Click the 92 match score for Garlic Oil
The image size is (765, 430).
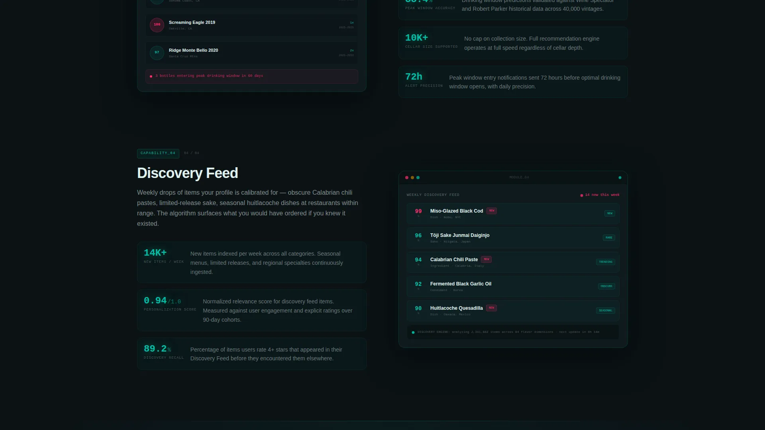pyautogui.click(x=418, y=284)
